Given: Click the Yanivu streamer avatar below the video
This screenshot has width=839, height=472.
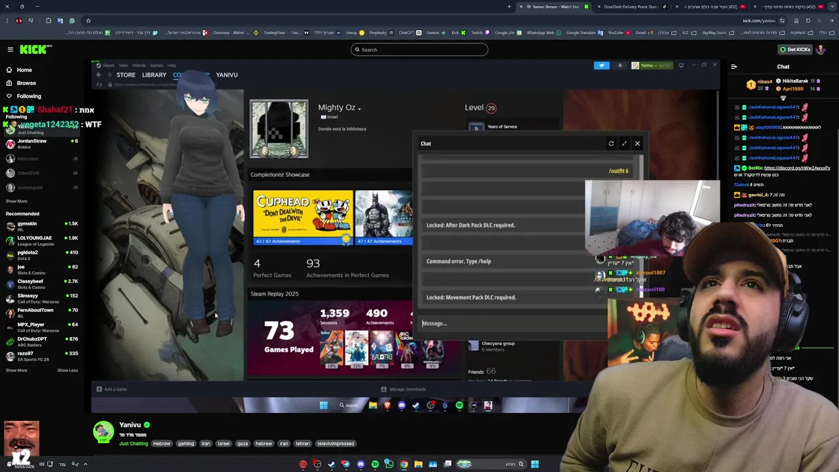Looking at the screenshot, I should click(103, 431).
